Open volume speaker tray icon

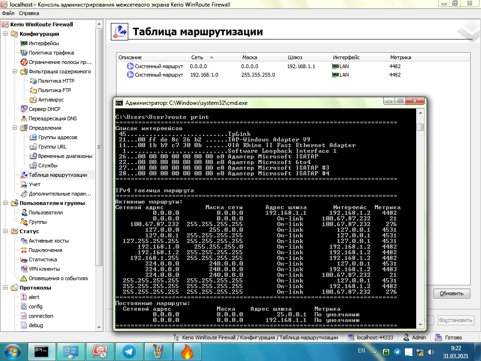[x=431, y=352]
